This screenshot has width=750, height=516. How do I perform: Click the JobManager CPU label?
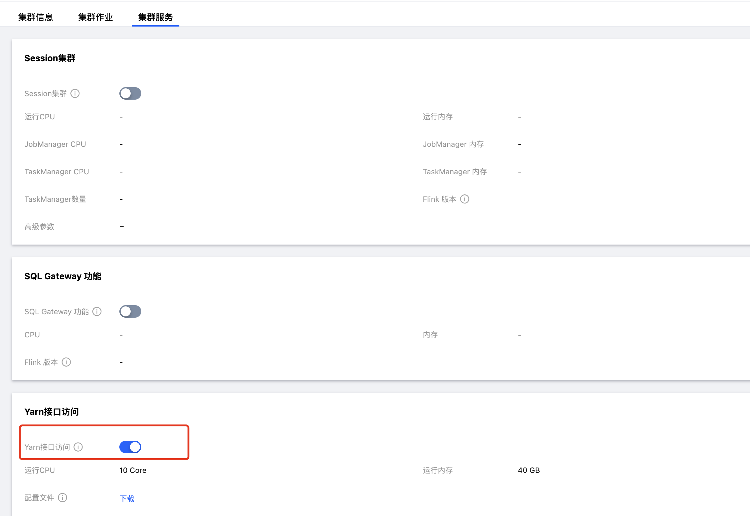click(55, 144)
